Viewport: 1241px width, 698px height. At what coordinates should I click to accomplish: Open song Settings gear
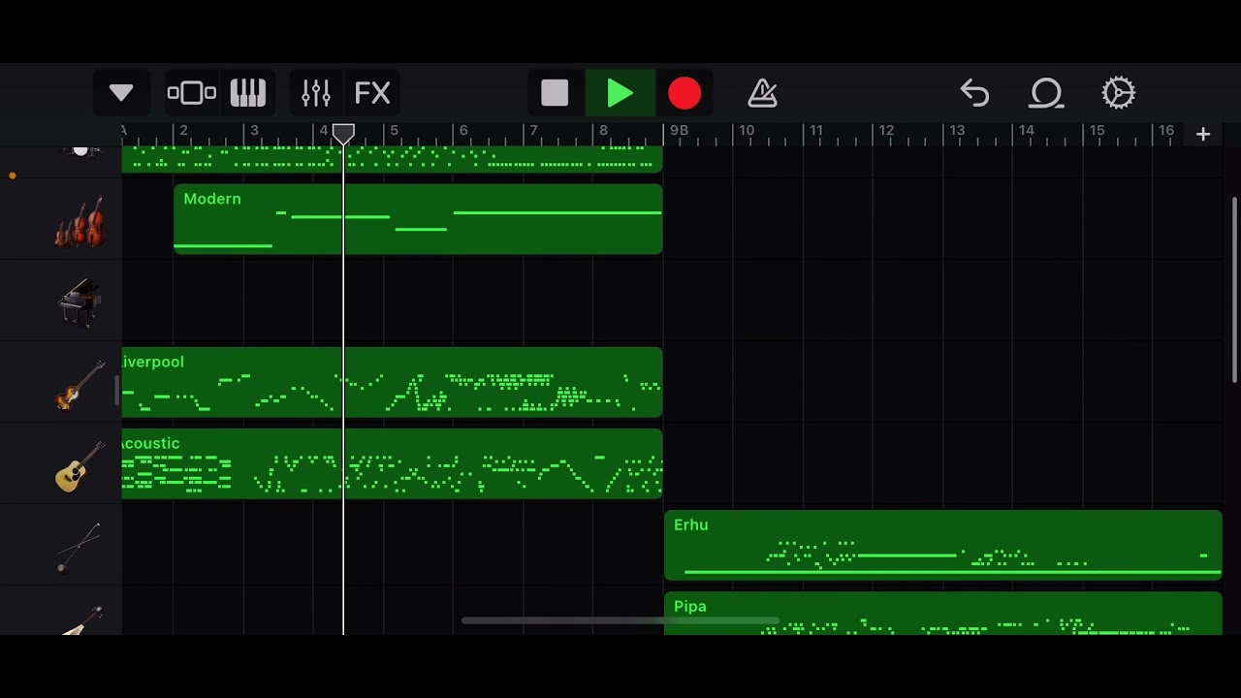[x=1119, y=93]
